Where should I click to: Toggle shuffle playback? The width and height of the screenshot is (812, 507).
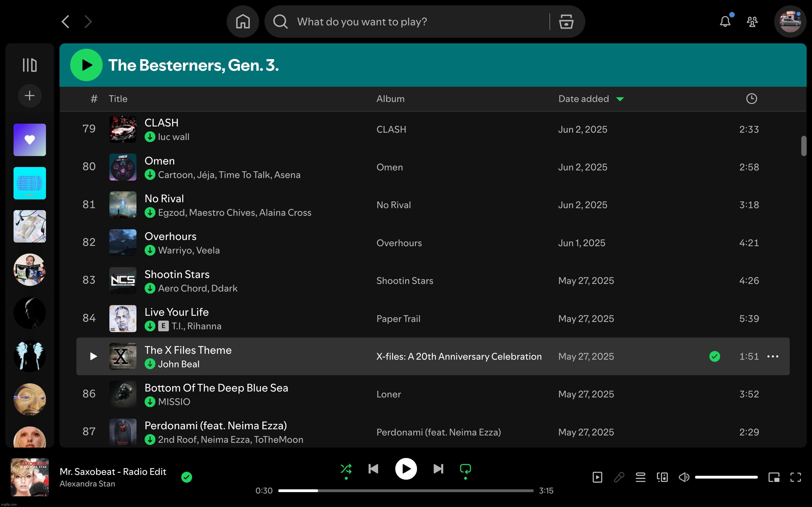(346, 469)
